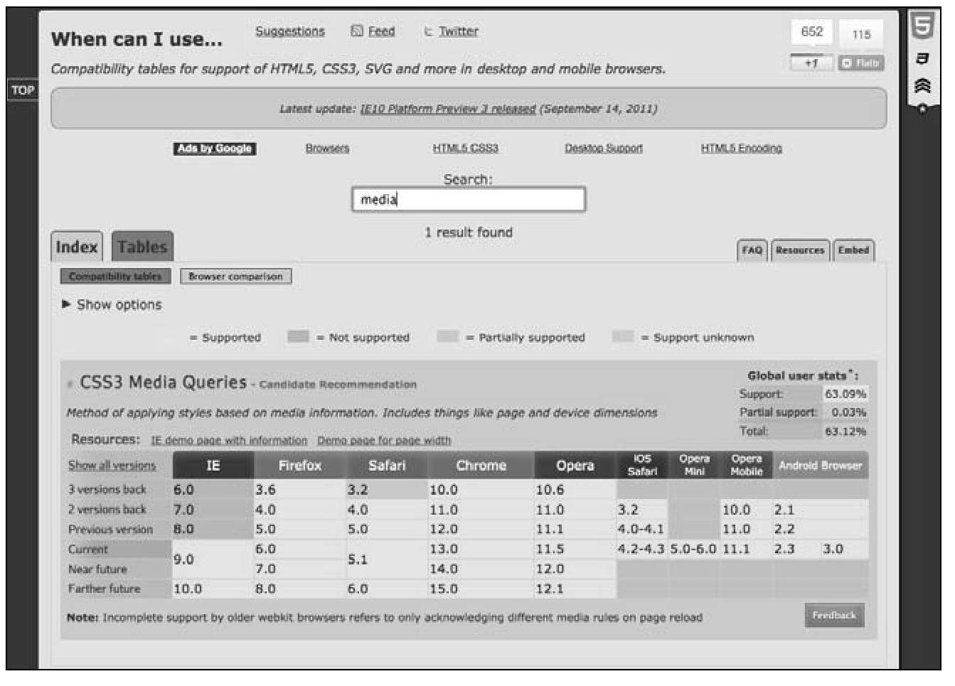
Task: Open the IE10 Platform Preview 3 released link
Action: [x=448, y=109]
